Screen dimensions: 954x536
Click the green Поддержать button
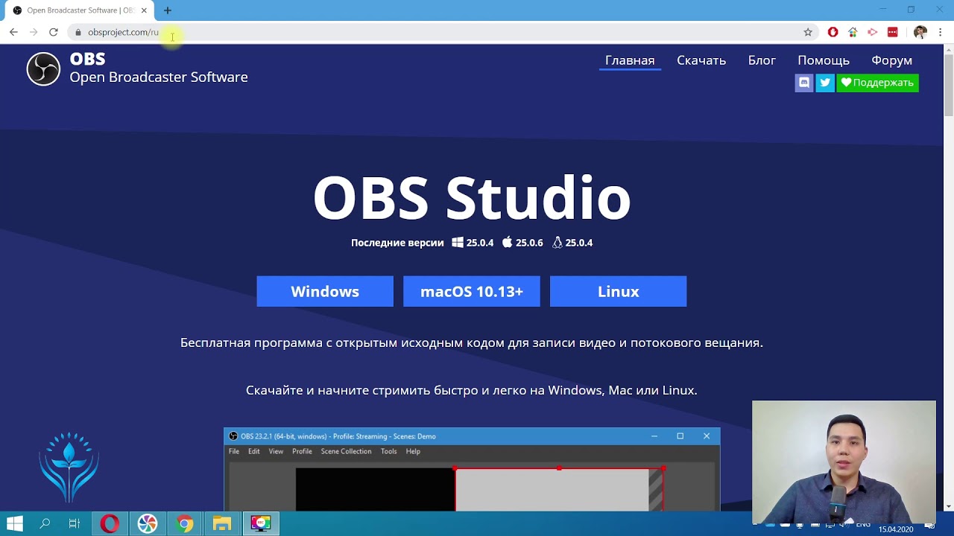point(877,83)
